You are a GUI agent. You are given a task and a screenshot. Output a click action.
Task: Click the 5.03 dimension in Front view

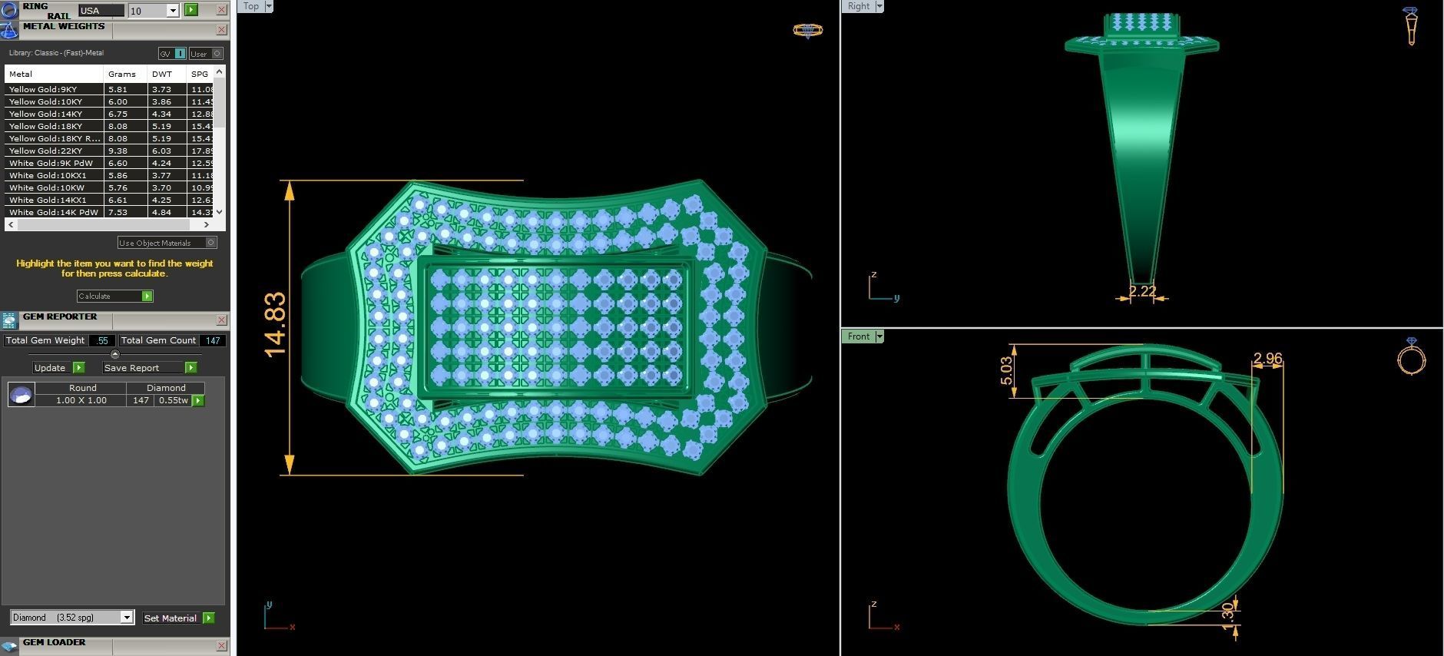(1006, 372)
